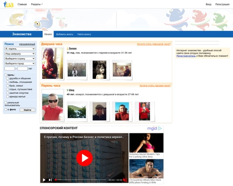Screen dimensions: 233x186
Task: Open Oleg's river landscape thumbnail
Action: tap(77, 112)
